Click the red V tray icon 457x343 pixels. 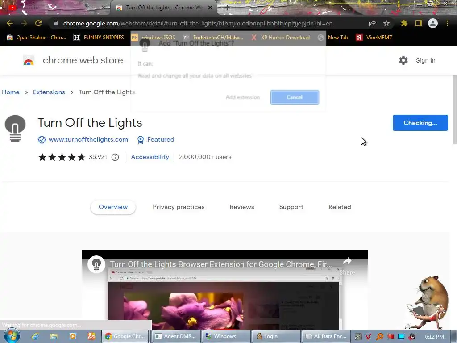coord(368,337)
